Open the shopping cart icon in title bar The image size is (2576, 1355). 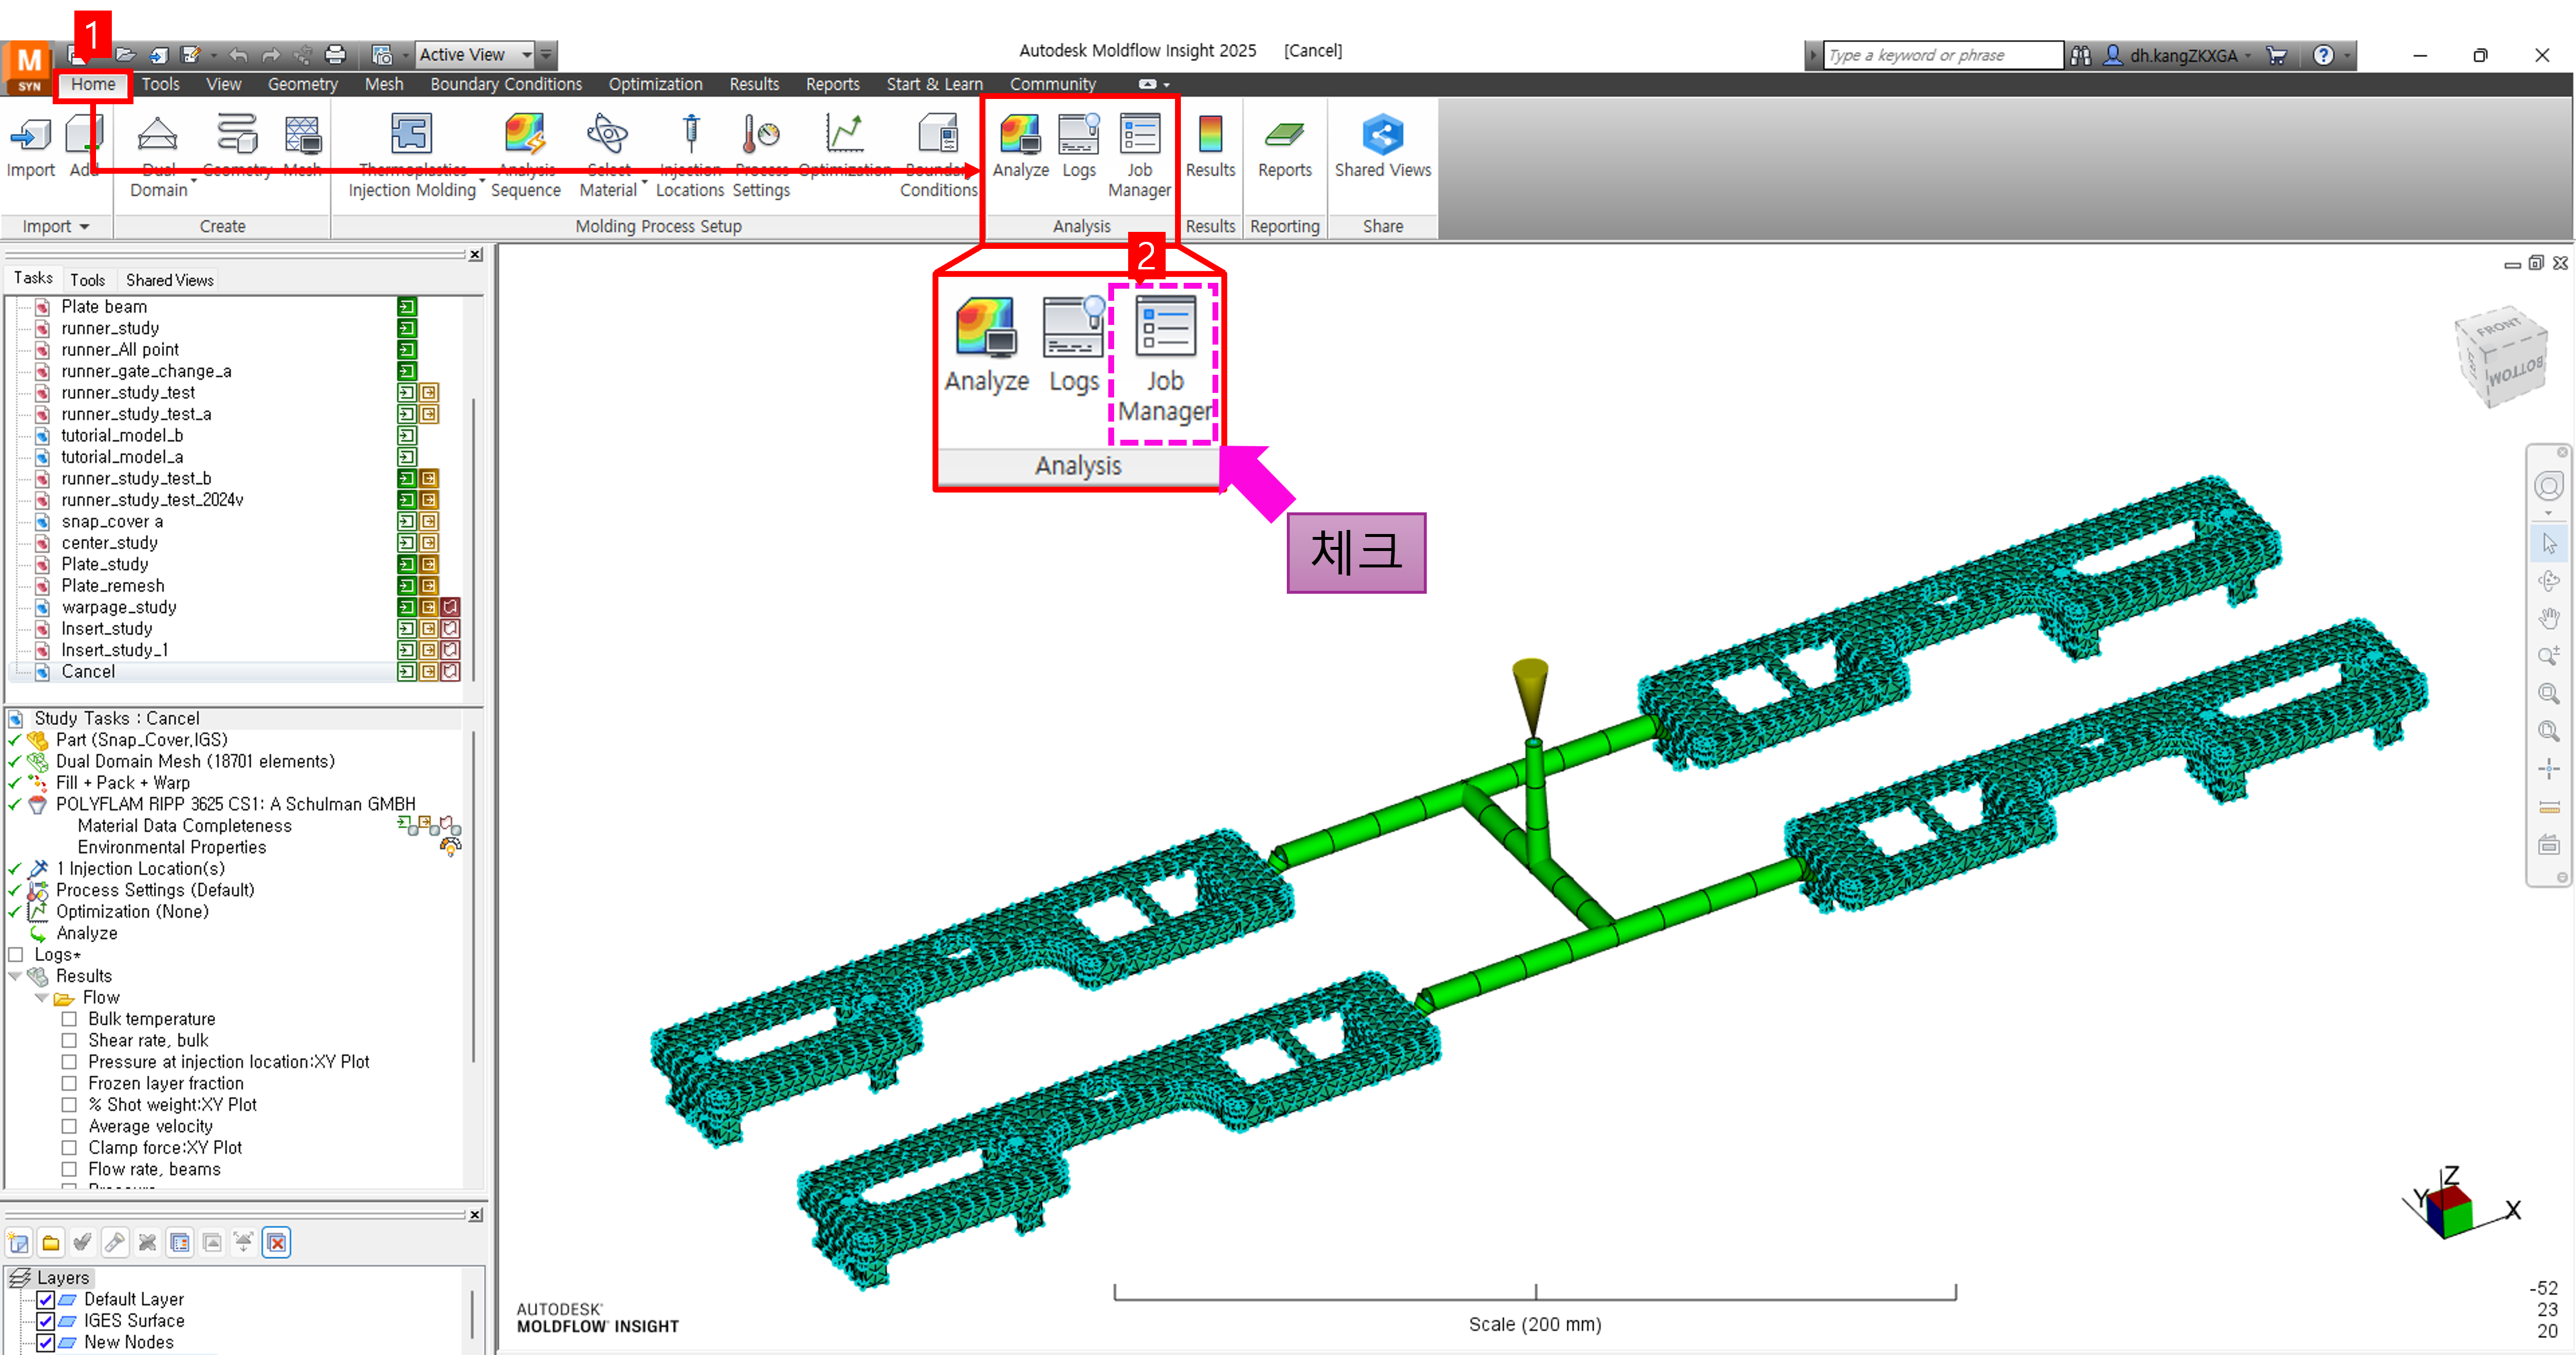click(2276, 55)
